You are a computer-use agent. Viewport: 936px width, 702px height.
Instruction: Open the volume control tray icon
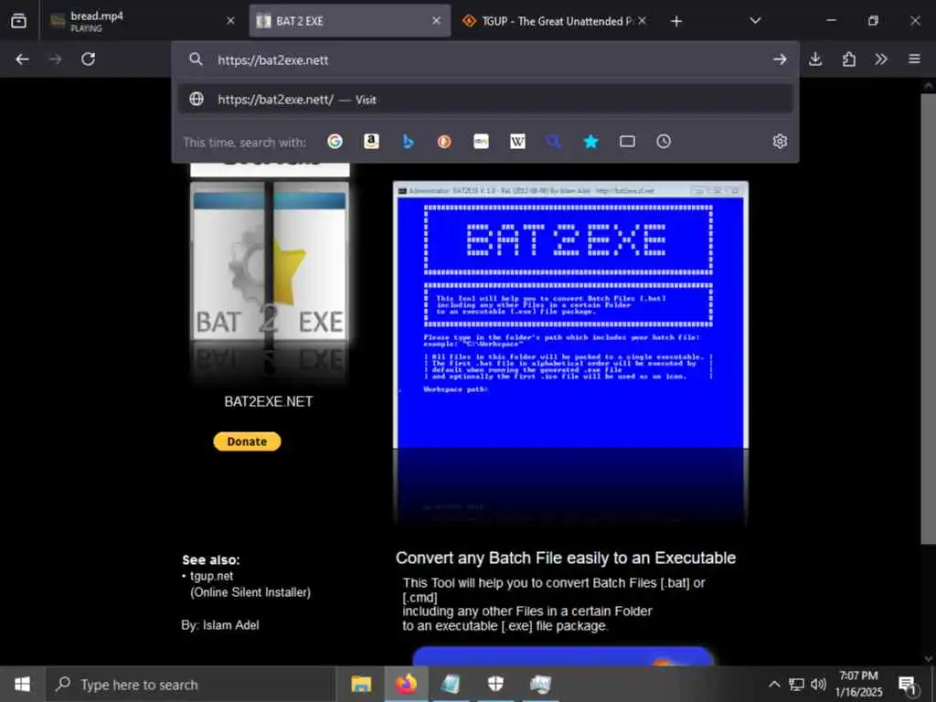click(818, 684)
